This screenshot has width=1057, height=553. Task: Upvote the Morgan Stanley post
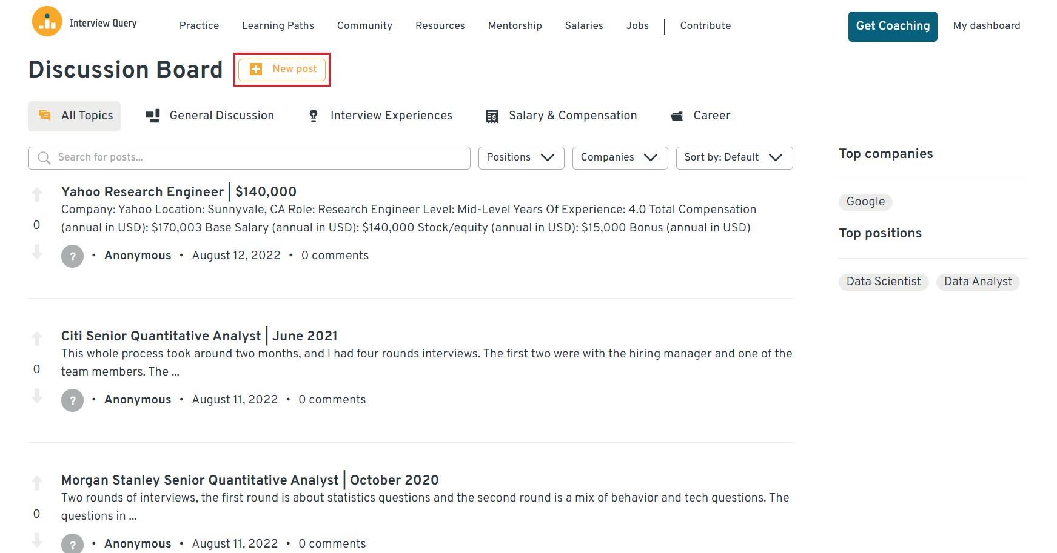point(37,483)
